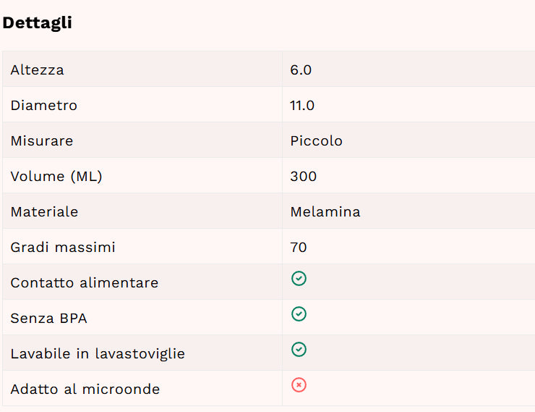Click the 70 max degrees value
The width and height of the screenshot is (535, 412).
pyautogui.click(x=299, y=248)
